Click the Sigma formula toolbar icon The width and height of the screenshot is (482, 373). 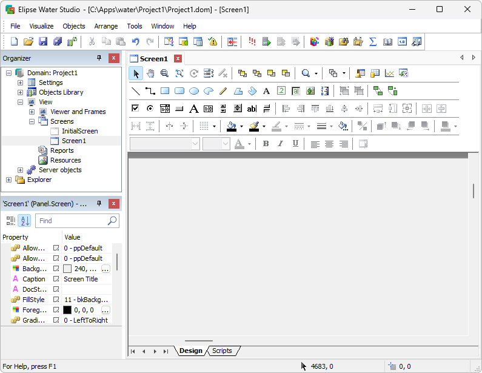coord(373,41)
